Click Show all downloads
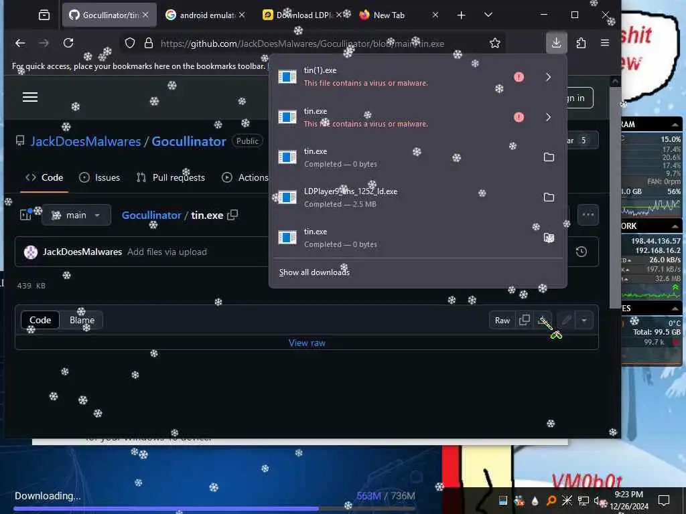Screen dimensions: 686x514 point(314,272)
